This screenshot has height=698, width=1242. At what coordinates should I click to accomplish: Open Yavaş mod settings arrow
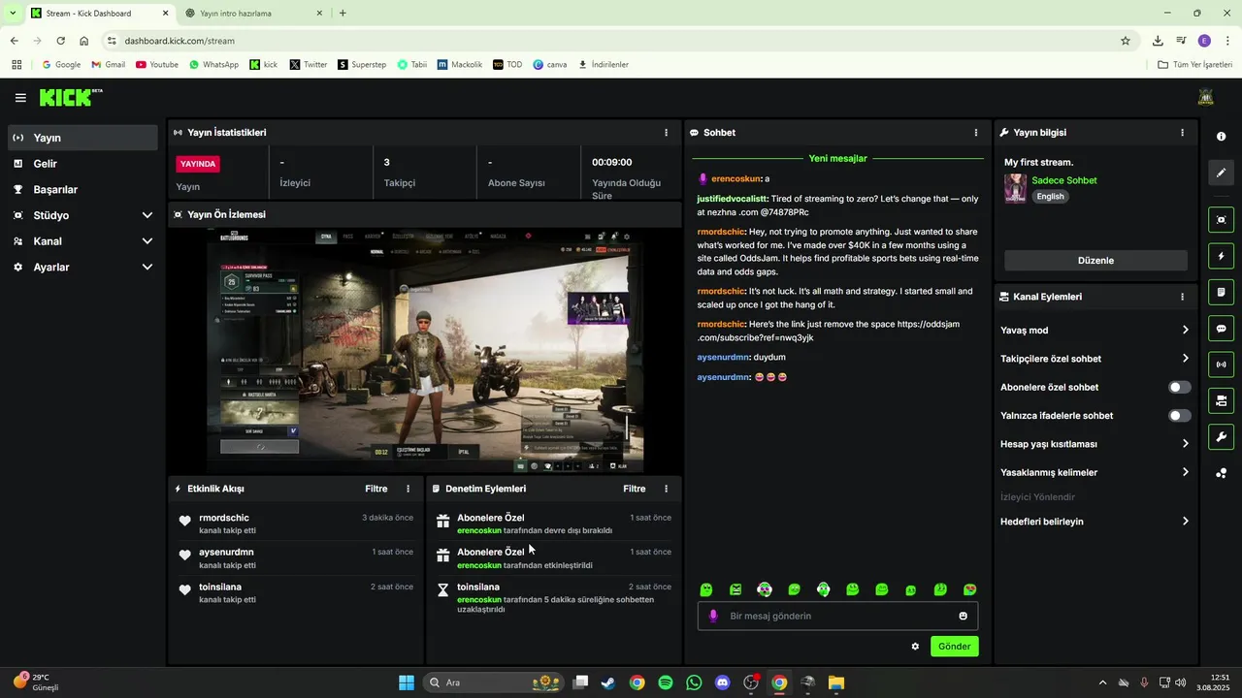tap(1185, 331)
